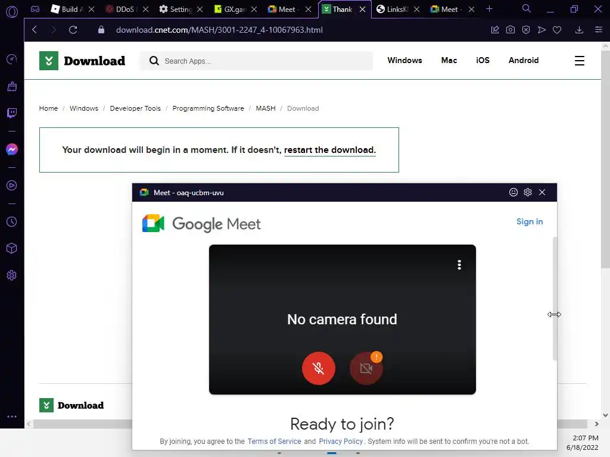This screenshot has width=610, height=457.
Task: Open the Opera GX menu logo
Action: click(x=12, y=12)
